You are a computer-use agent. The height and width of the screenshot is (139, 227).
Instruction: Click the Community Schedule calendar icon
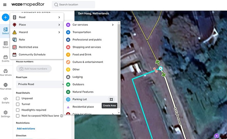coord(14,54)
